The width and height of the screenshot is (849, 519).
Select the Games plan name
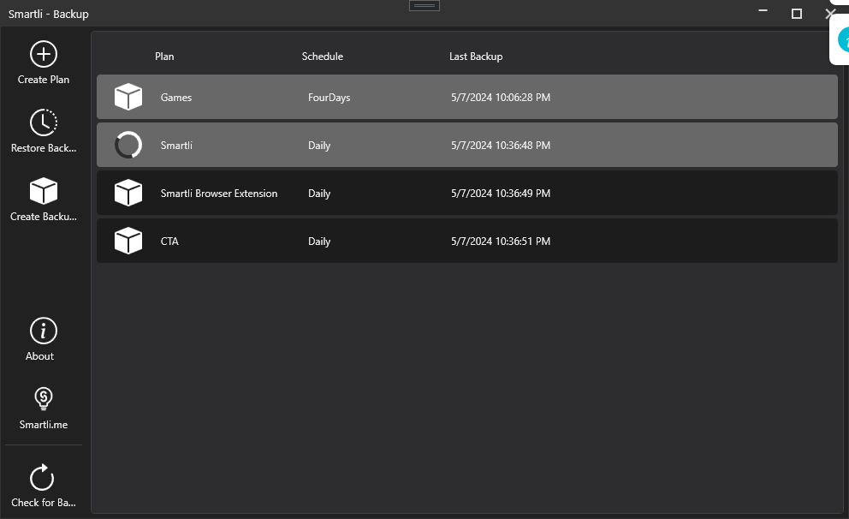[x=176, y=98]
